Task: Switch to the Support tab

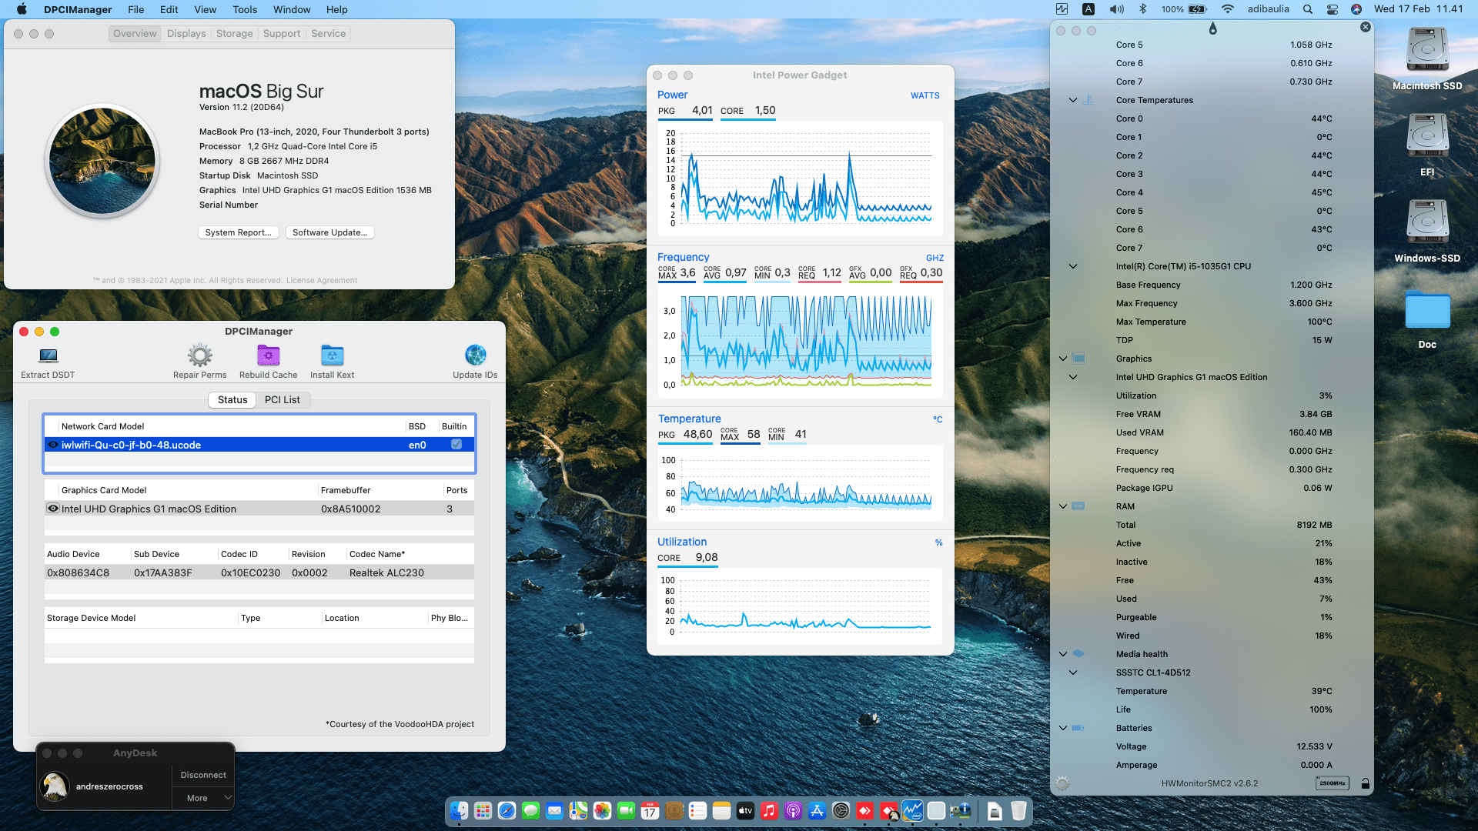Action: (x=282, y=33)
